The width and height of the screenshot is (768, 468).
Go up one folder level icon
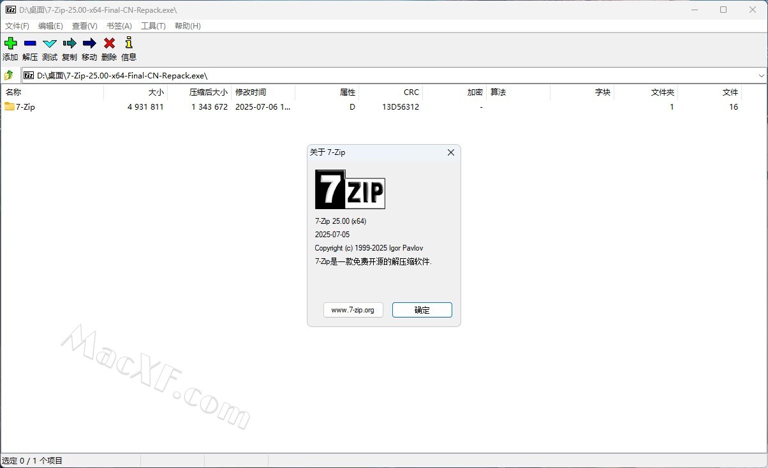[9, 75]
